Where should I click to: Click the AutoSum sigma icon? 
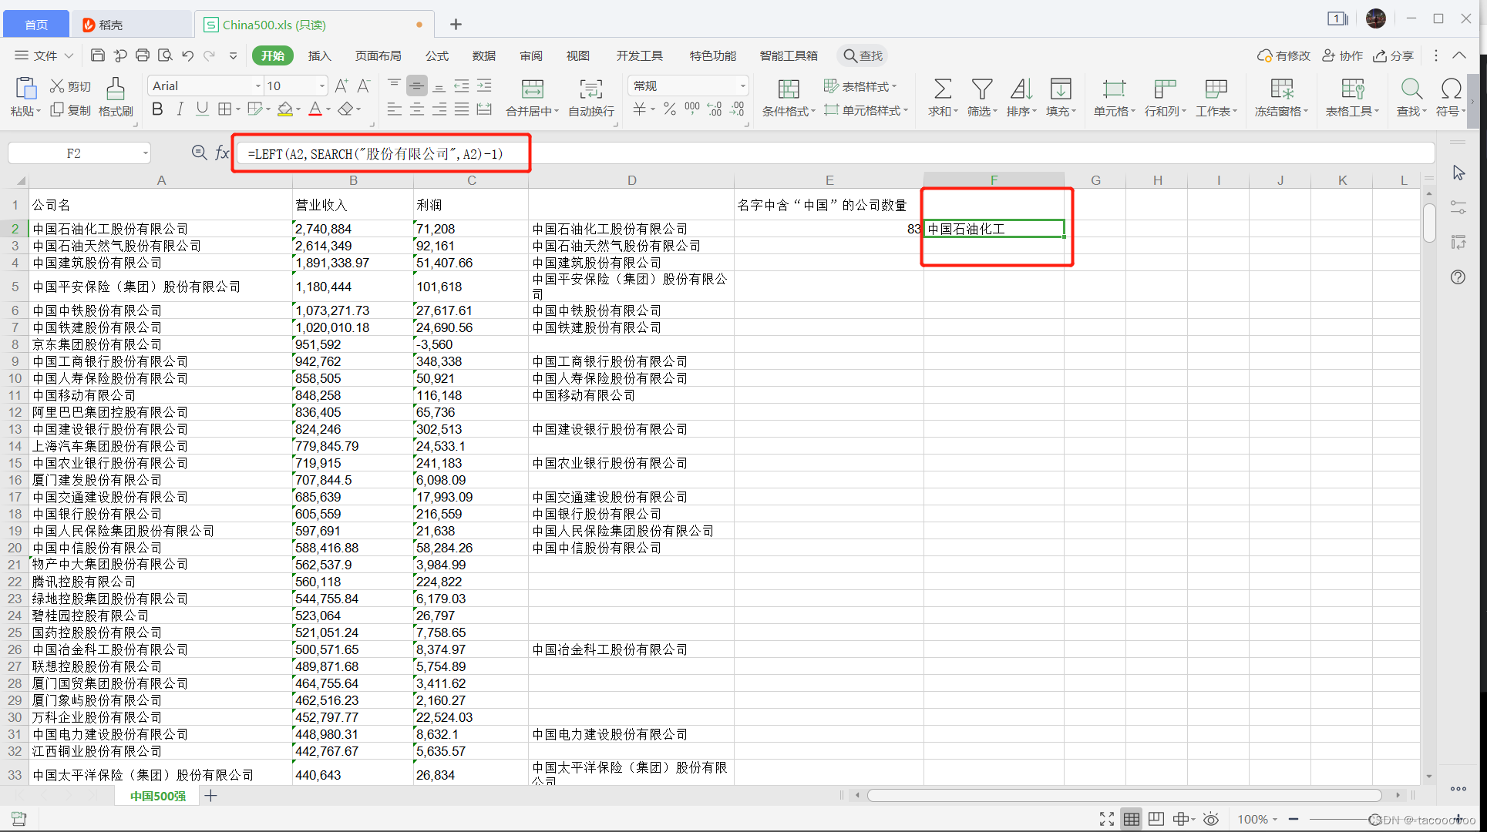pos(943,89)
